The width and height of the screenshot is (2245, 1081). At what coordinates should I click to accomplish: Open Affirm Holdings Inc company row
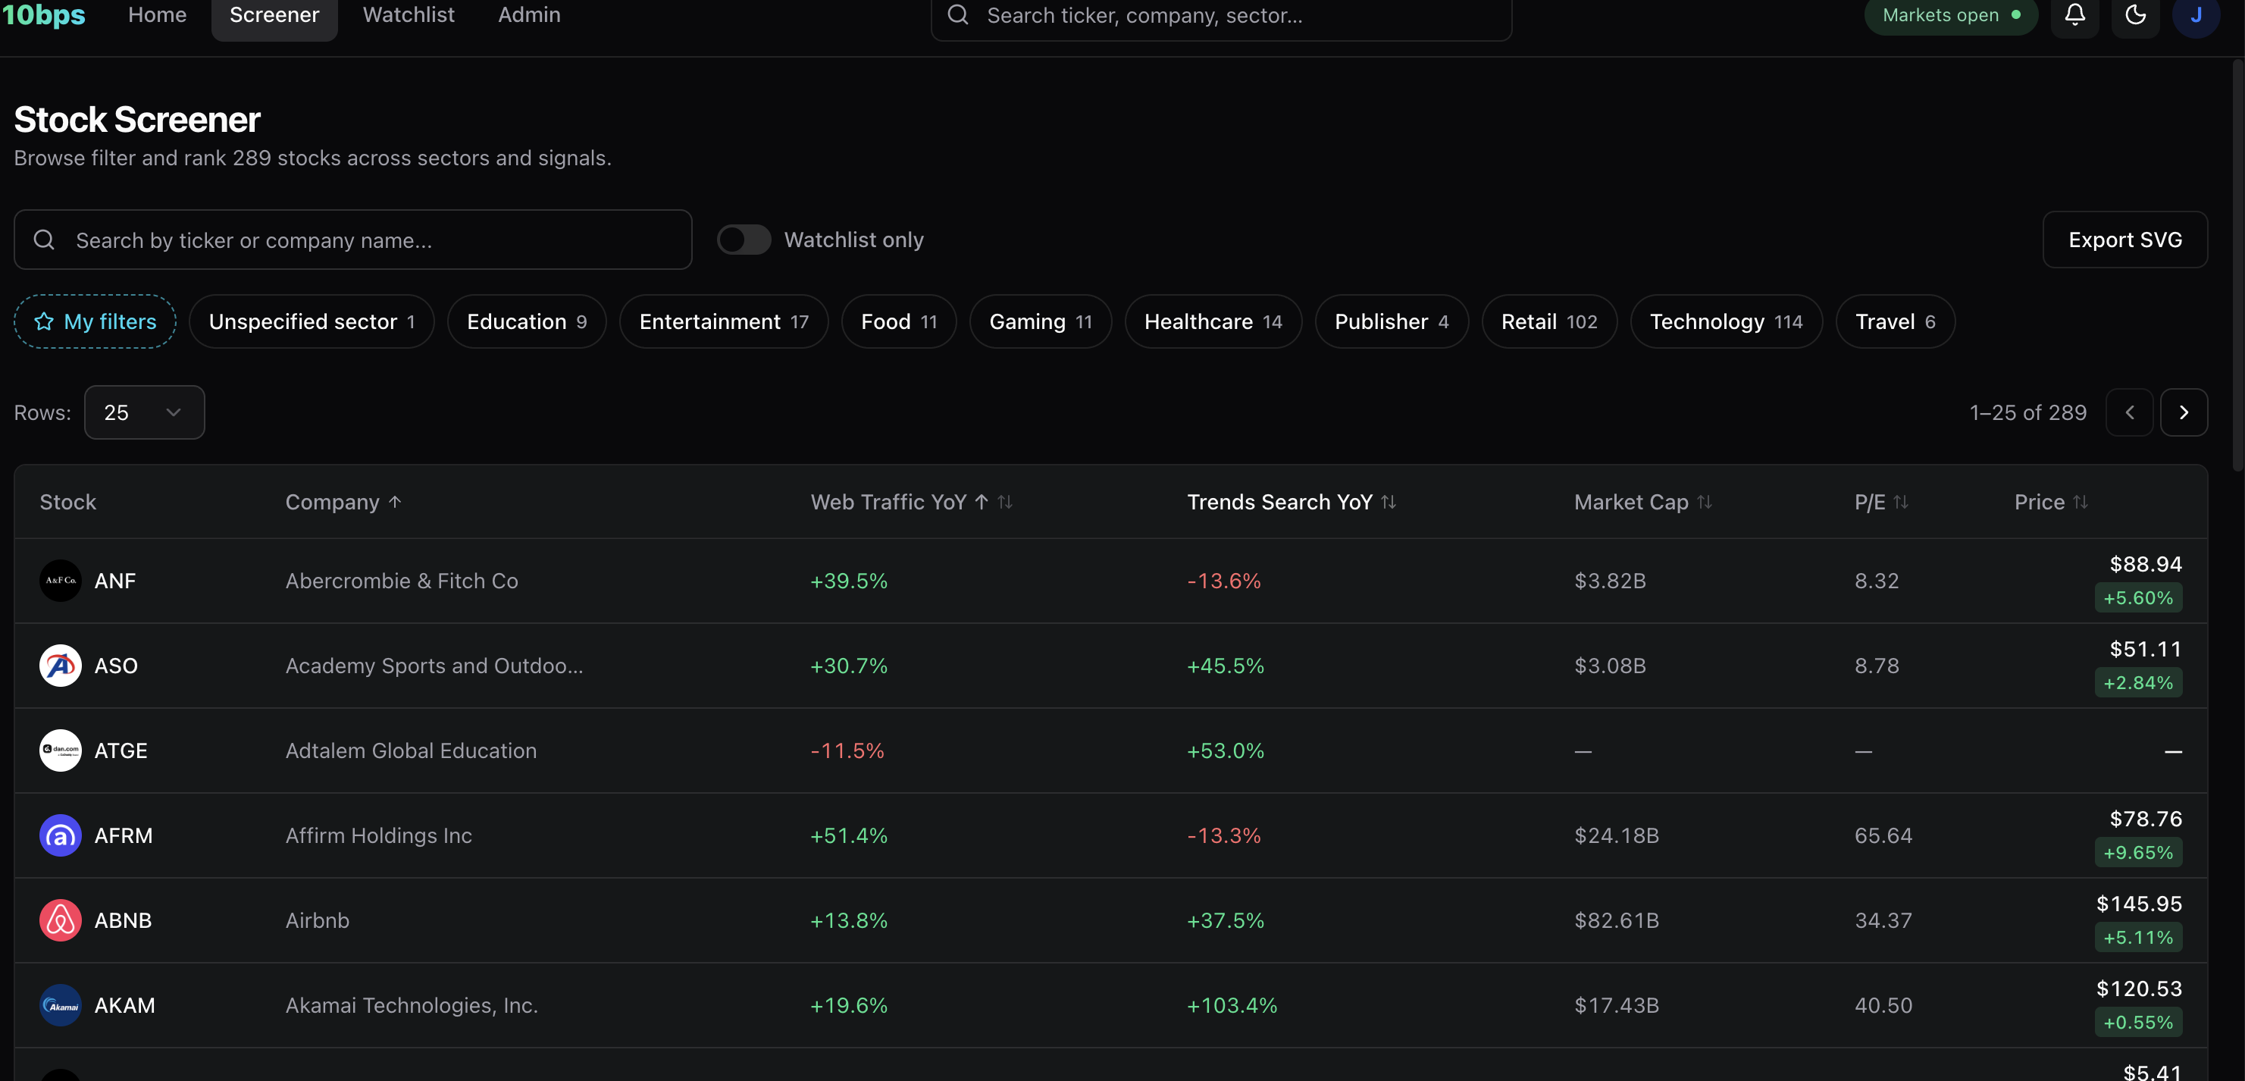(1110, 835)
